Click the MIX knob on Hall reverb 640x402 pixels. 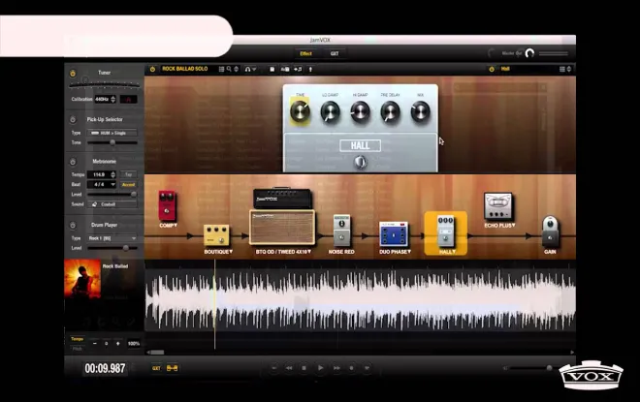(421, 111)
